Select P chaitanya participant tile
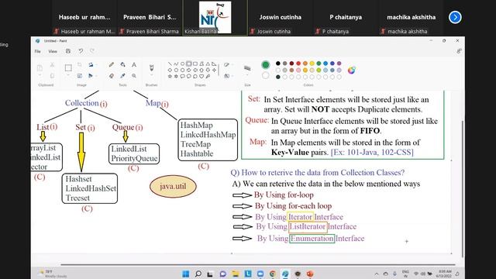The height and width of the screenshot is (279, 496). point(346,17)
